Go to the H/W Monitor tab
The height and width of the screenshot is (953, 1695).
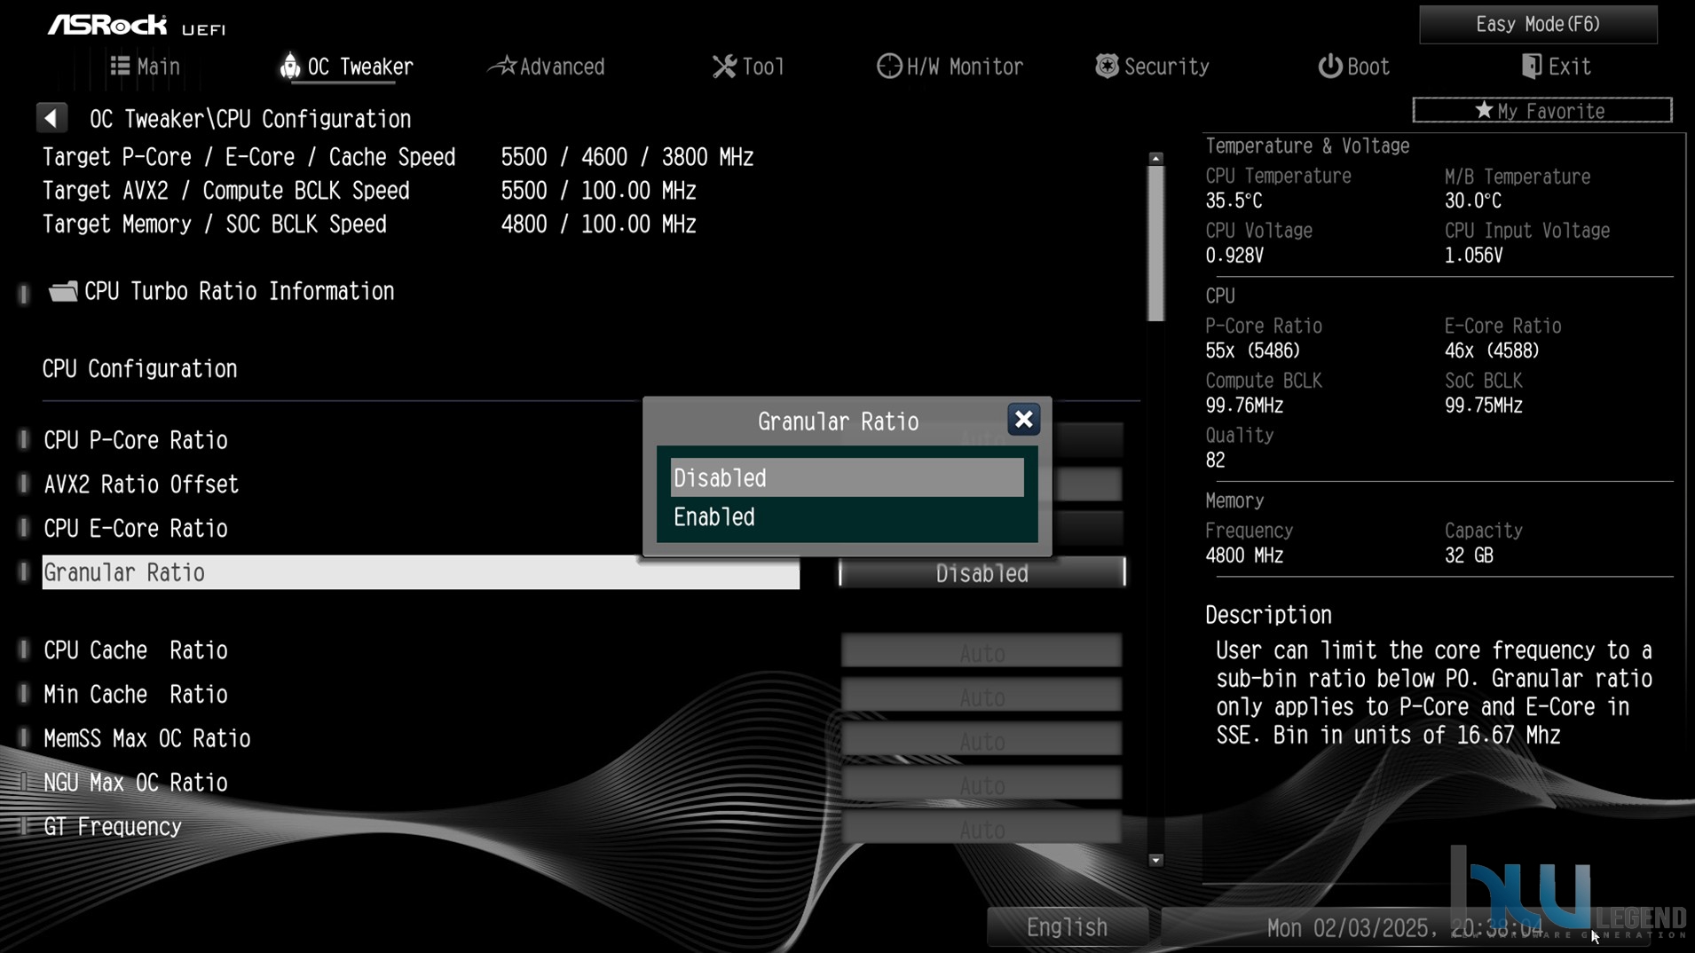950,67
